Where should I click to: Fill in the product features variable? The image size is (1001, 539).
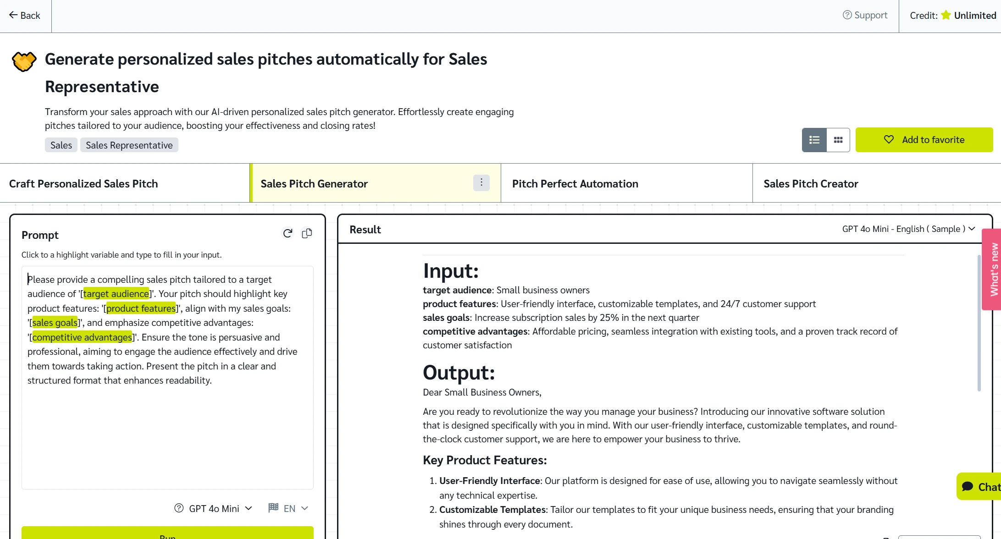(141, 308)
